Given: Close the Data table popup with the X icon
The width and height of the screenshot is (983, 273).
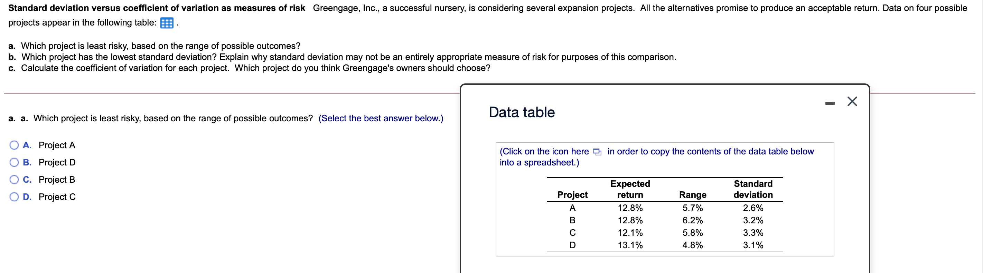Looking at the screenshot, I should click(x=852, y=101).
